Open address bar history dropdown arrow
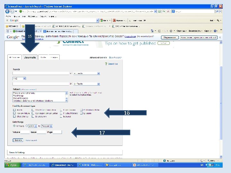 pyautogui.click(x=155, y=11)
